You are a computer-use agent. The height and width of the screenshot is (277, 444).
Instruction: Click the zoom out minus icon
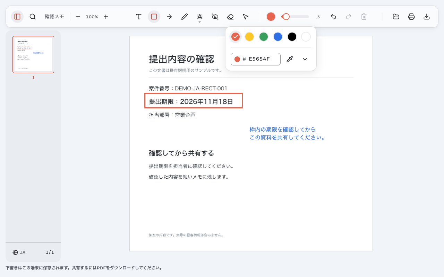tap(78, 17)
